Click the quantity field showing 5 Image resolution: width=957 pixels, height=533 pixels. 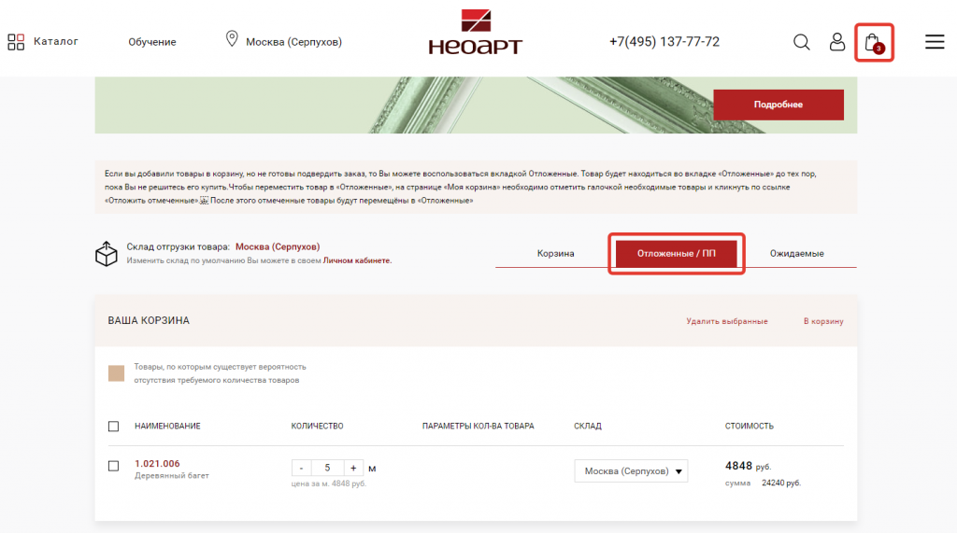point(328,468)
